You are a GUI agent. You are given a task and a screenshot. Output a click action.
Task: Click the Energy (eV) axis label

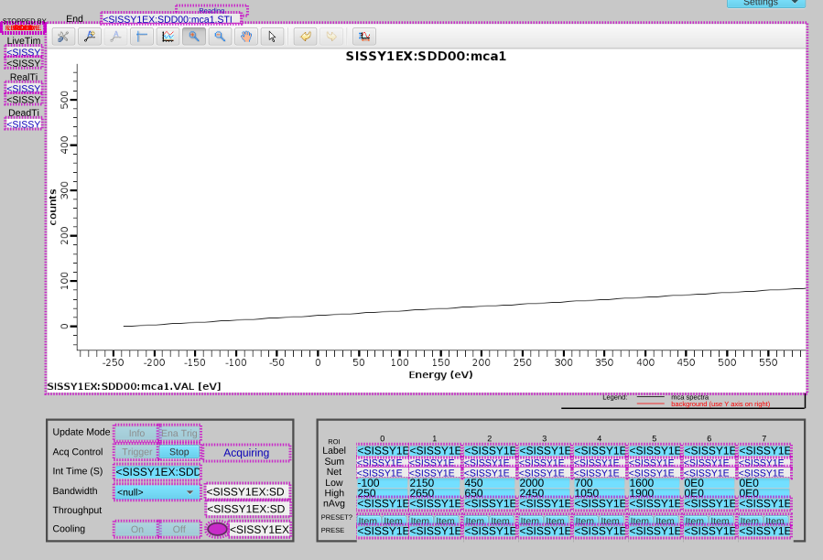pos(441,375)
